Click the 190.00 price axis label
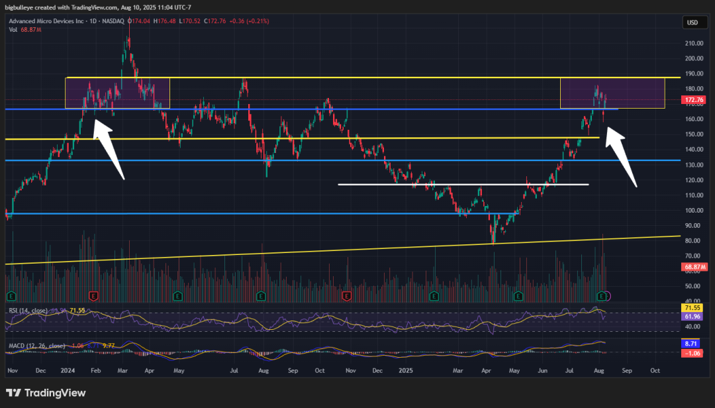The image size is (715, 408). pyautogui.click(x=694, y=74)
